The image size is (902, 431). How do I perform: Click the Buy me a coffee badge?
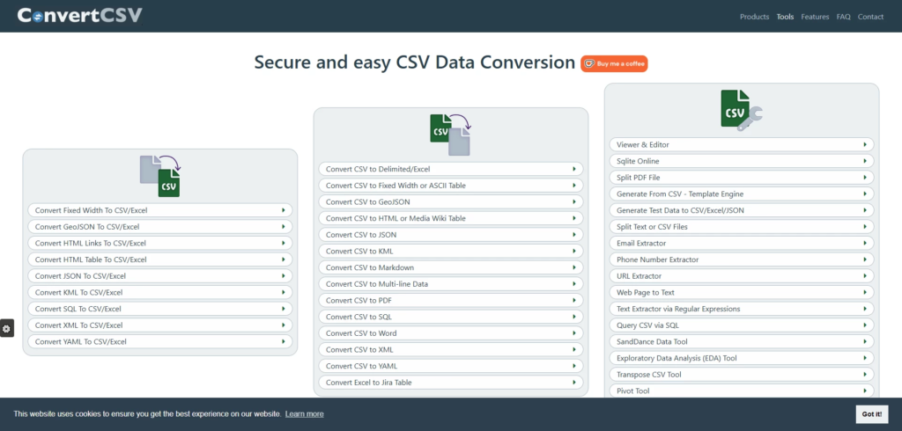coord(615,63)
